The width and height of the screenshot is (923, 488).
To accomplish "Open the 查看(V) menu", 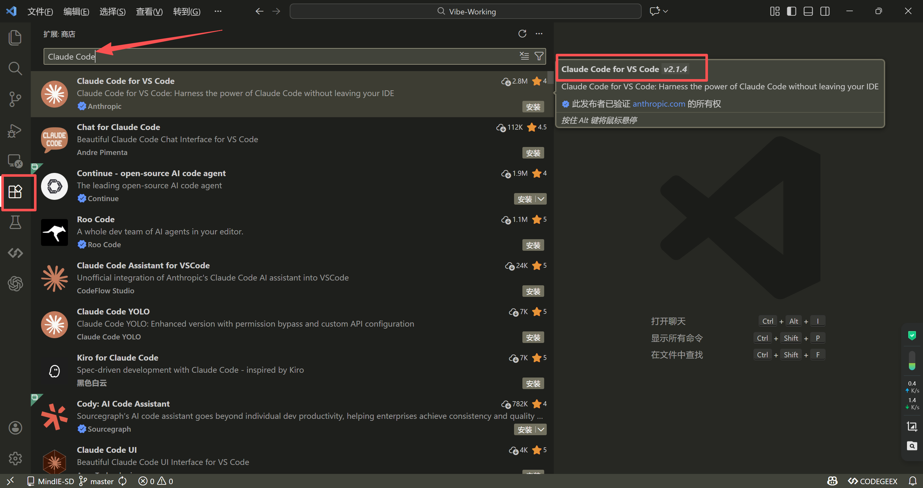I will click(149, 12).
